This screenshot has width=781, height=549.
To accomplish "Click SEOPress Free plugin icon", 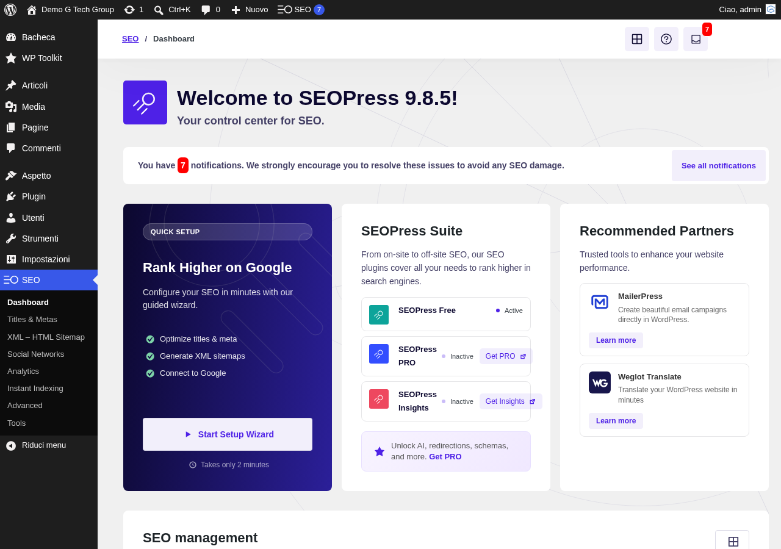I will tap(379, 315).
